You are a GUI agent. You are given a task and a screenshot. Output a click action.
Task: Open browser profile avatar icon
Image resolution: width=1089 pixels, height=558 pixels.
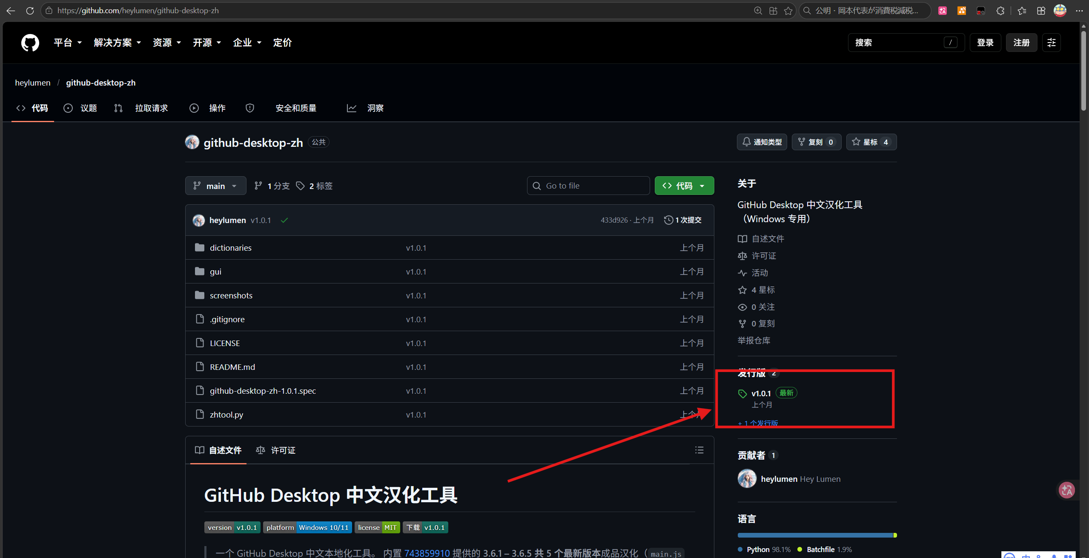click(1060, 11)
